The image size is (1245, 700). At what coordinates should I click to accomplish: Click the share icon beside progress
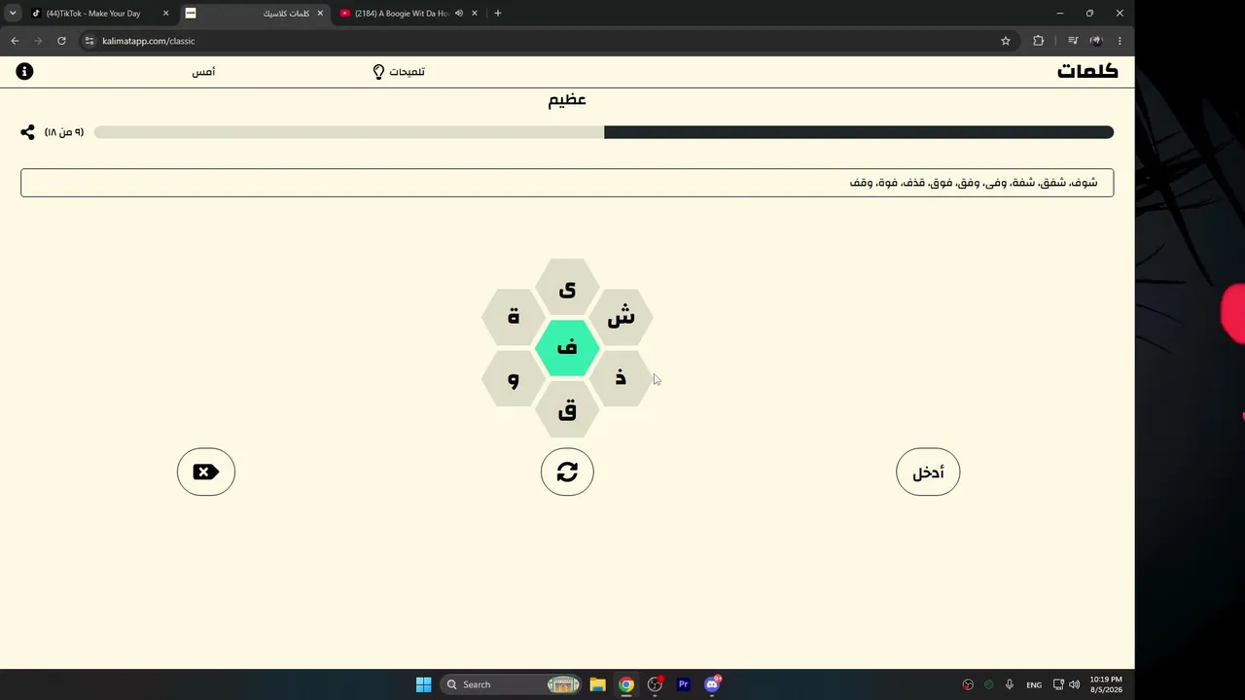(27, 132)
